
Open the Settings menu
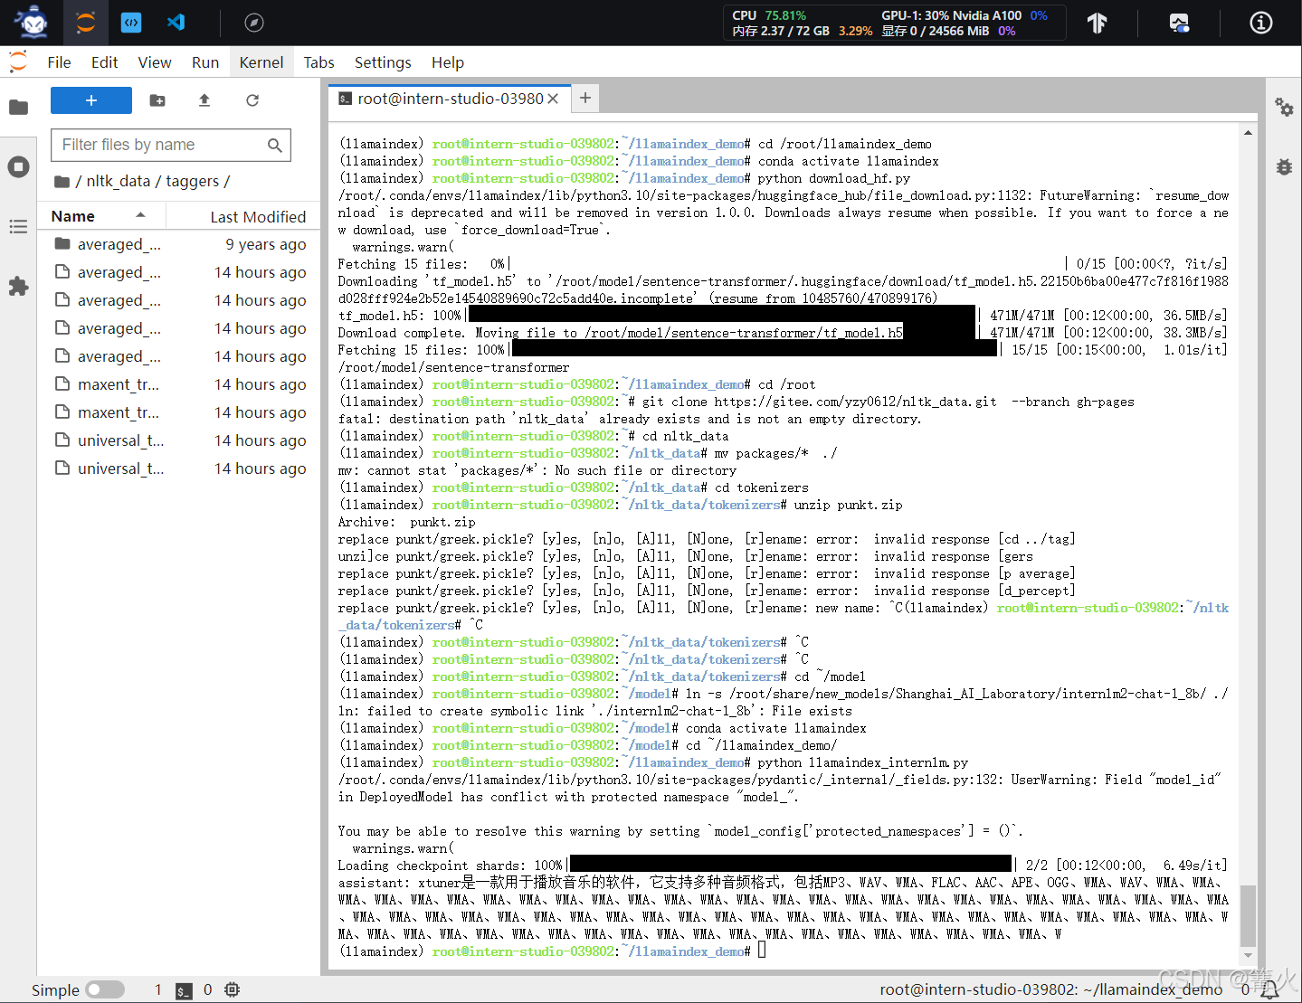(x=382, y=62)
